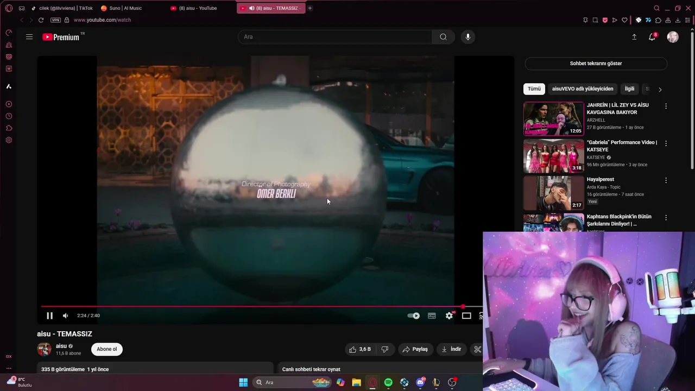Download the video with İndir
This screenshot has height=391, width=695.
451,349
